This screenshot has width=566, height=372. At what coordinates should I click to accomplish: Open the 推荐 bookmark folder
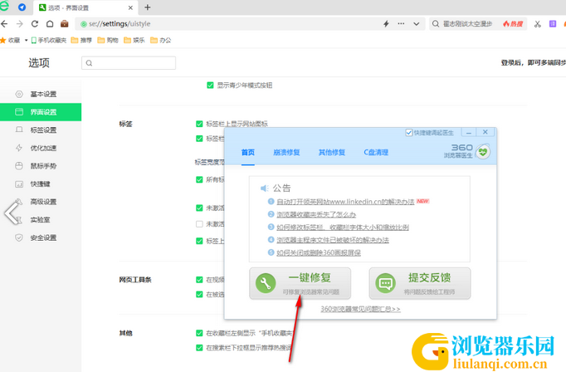[x=81, y=40]
